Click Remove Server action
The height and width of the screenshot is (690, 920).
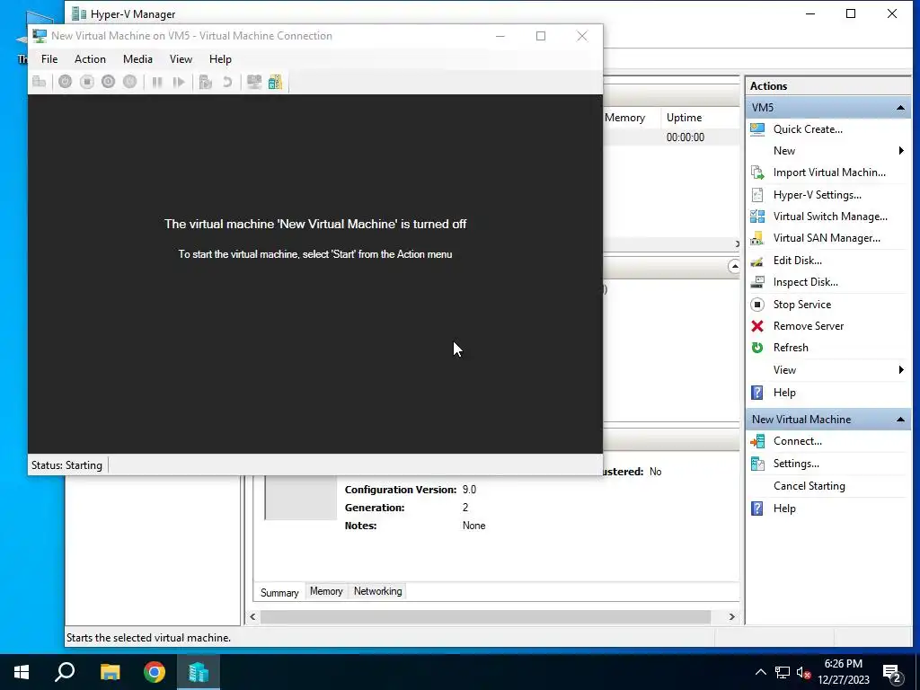click(808, 326)
